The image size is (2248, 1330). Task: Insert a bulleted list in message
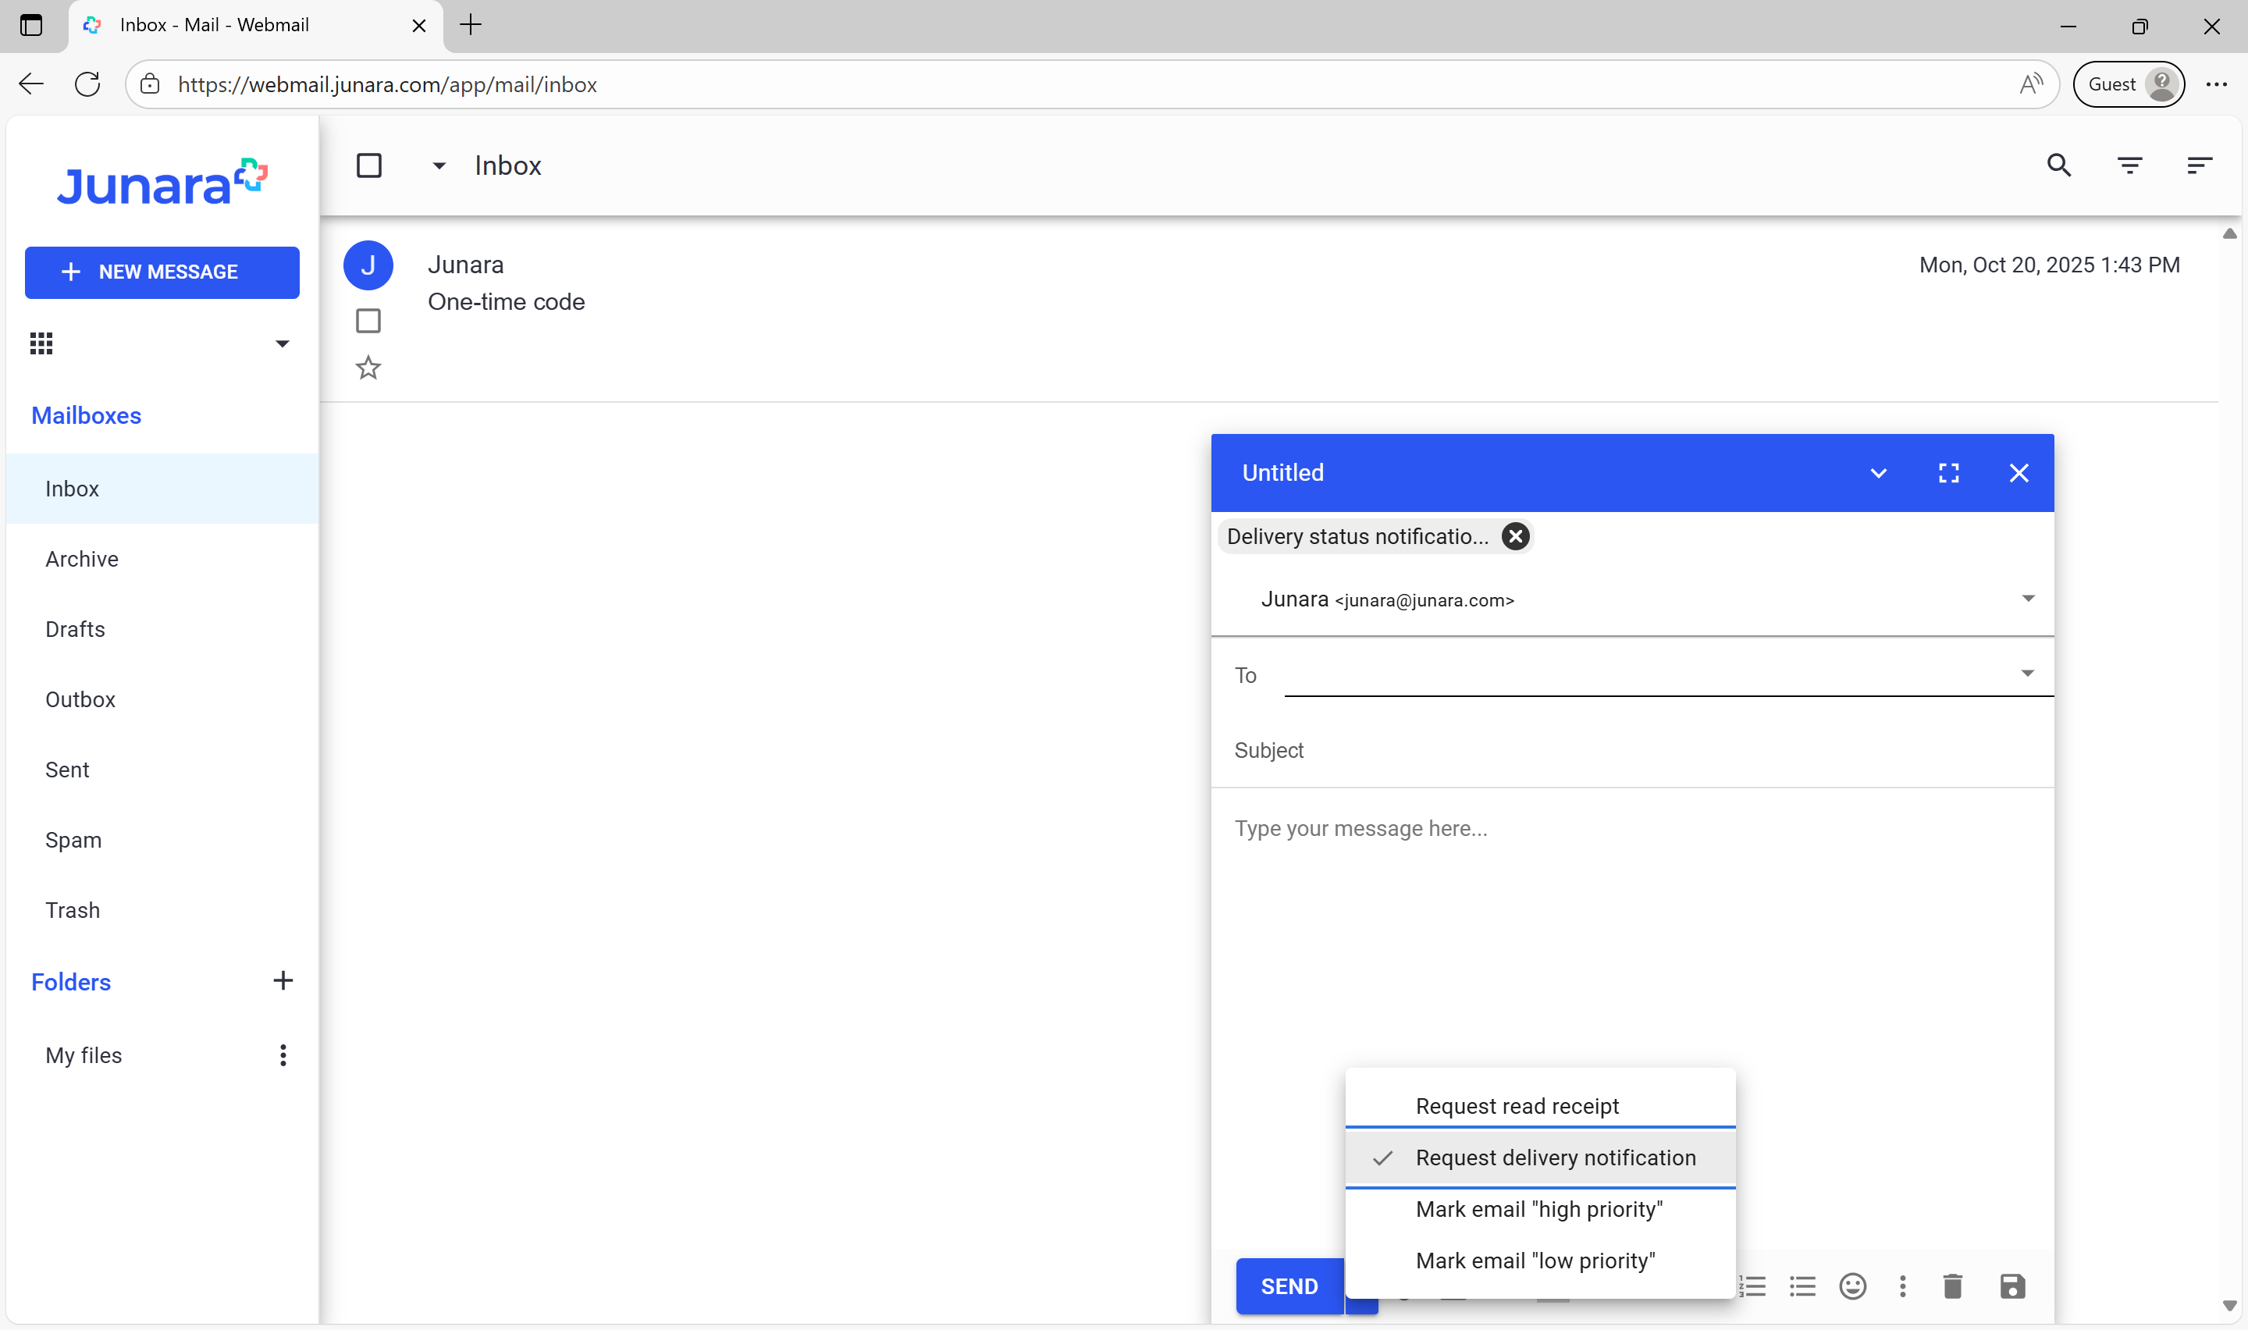(x=1803, y=1286)
